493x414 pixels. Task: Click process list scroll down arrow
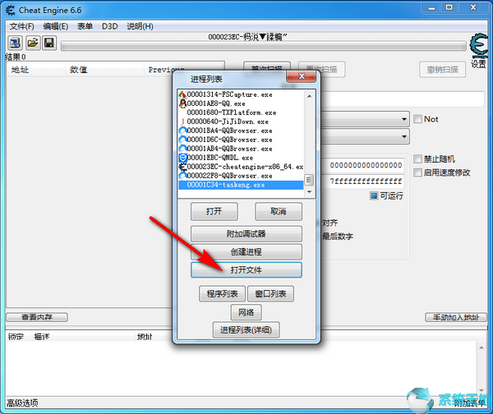tap(310, 191)
